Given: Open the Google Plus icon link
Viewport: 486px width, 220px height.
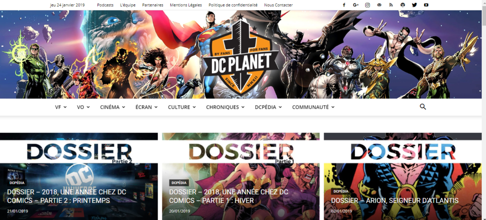Looking at the screenshot, I should [355, 5].
